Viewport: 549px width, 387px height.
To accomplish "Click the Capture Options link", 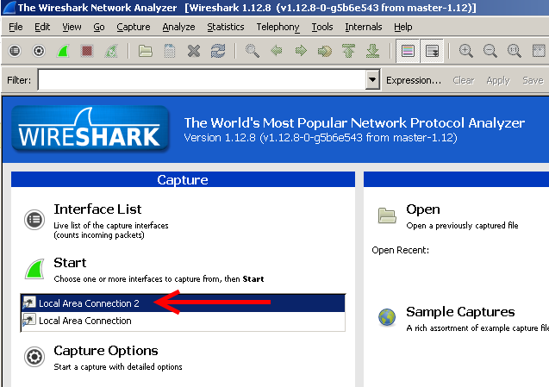I will click(106, 351).
